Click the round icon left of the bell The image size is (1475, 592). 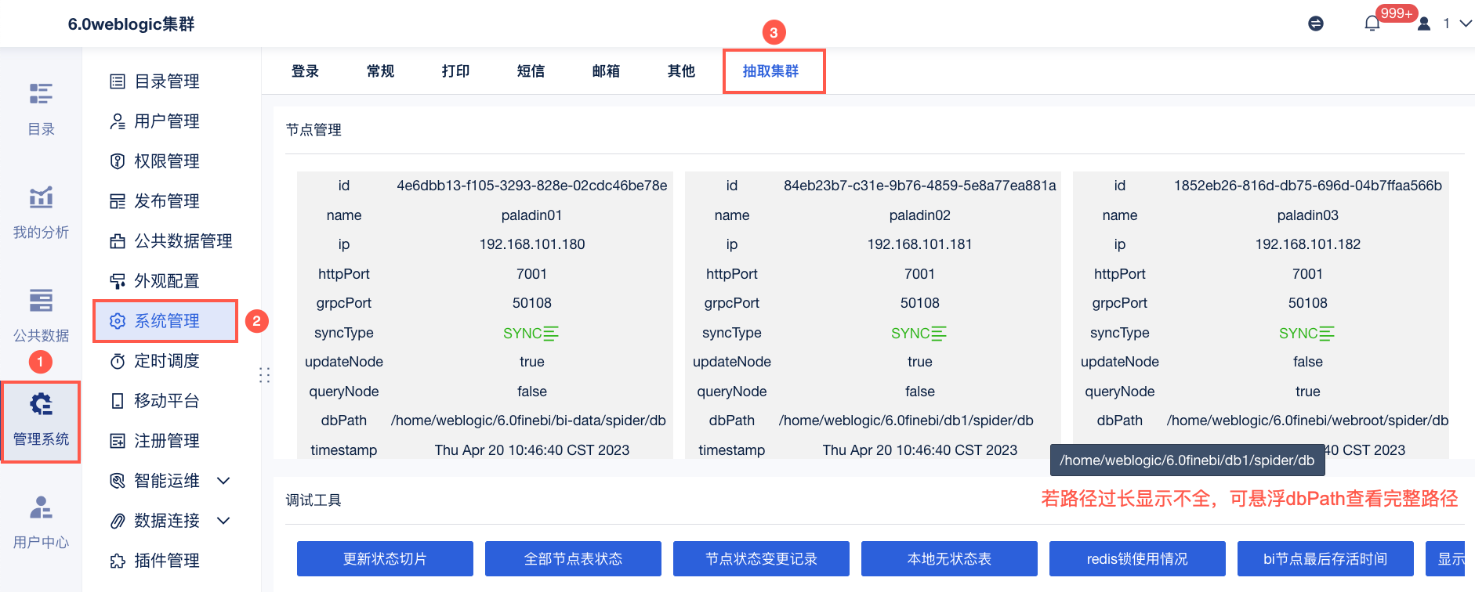point(1316,23)
